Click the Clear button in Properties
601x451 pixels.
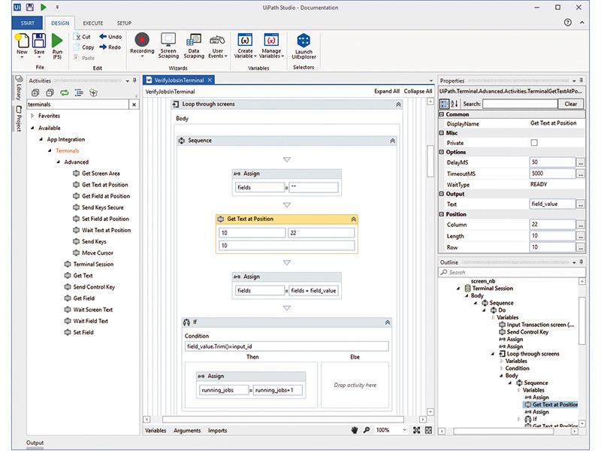click(x=570, y=104)
